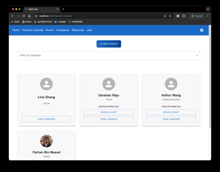
Task: Click Darshan Raju's avatar icon
Action: click(109, 84)
